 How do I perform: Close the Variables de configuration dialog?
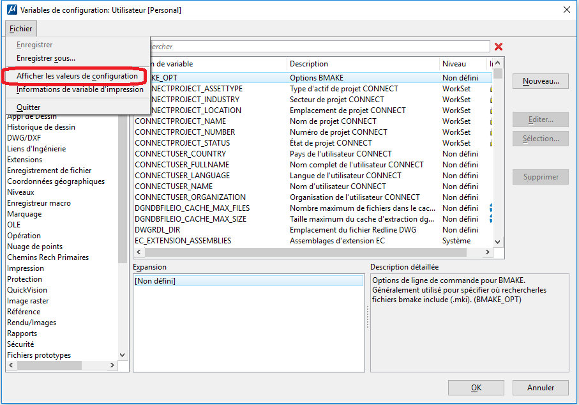(567, 10)
